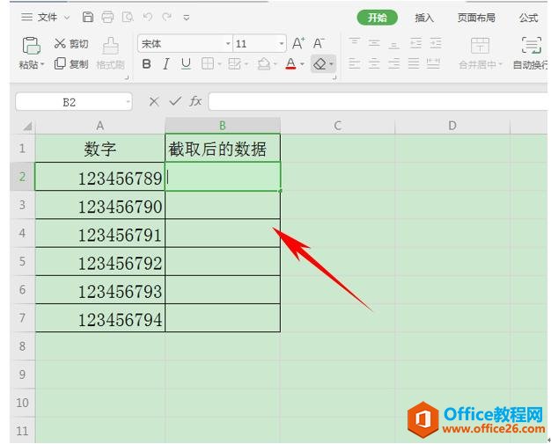This screenshot has width=551, height=444.
Task: Expand the fill color dropdown arrow
Action: (275, 64)
